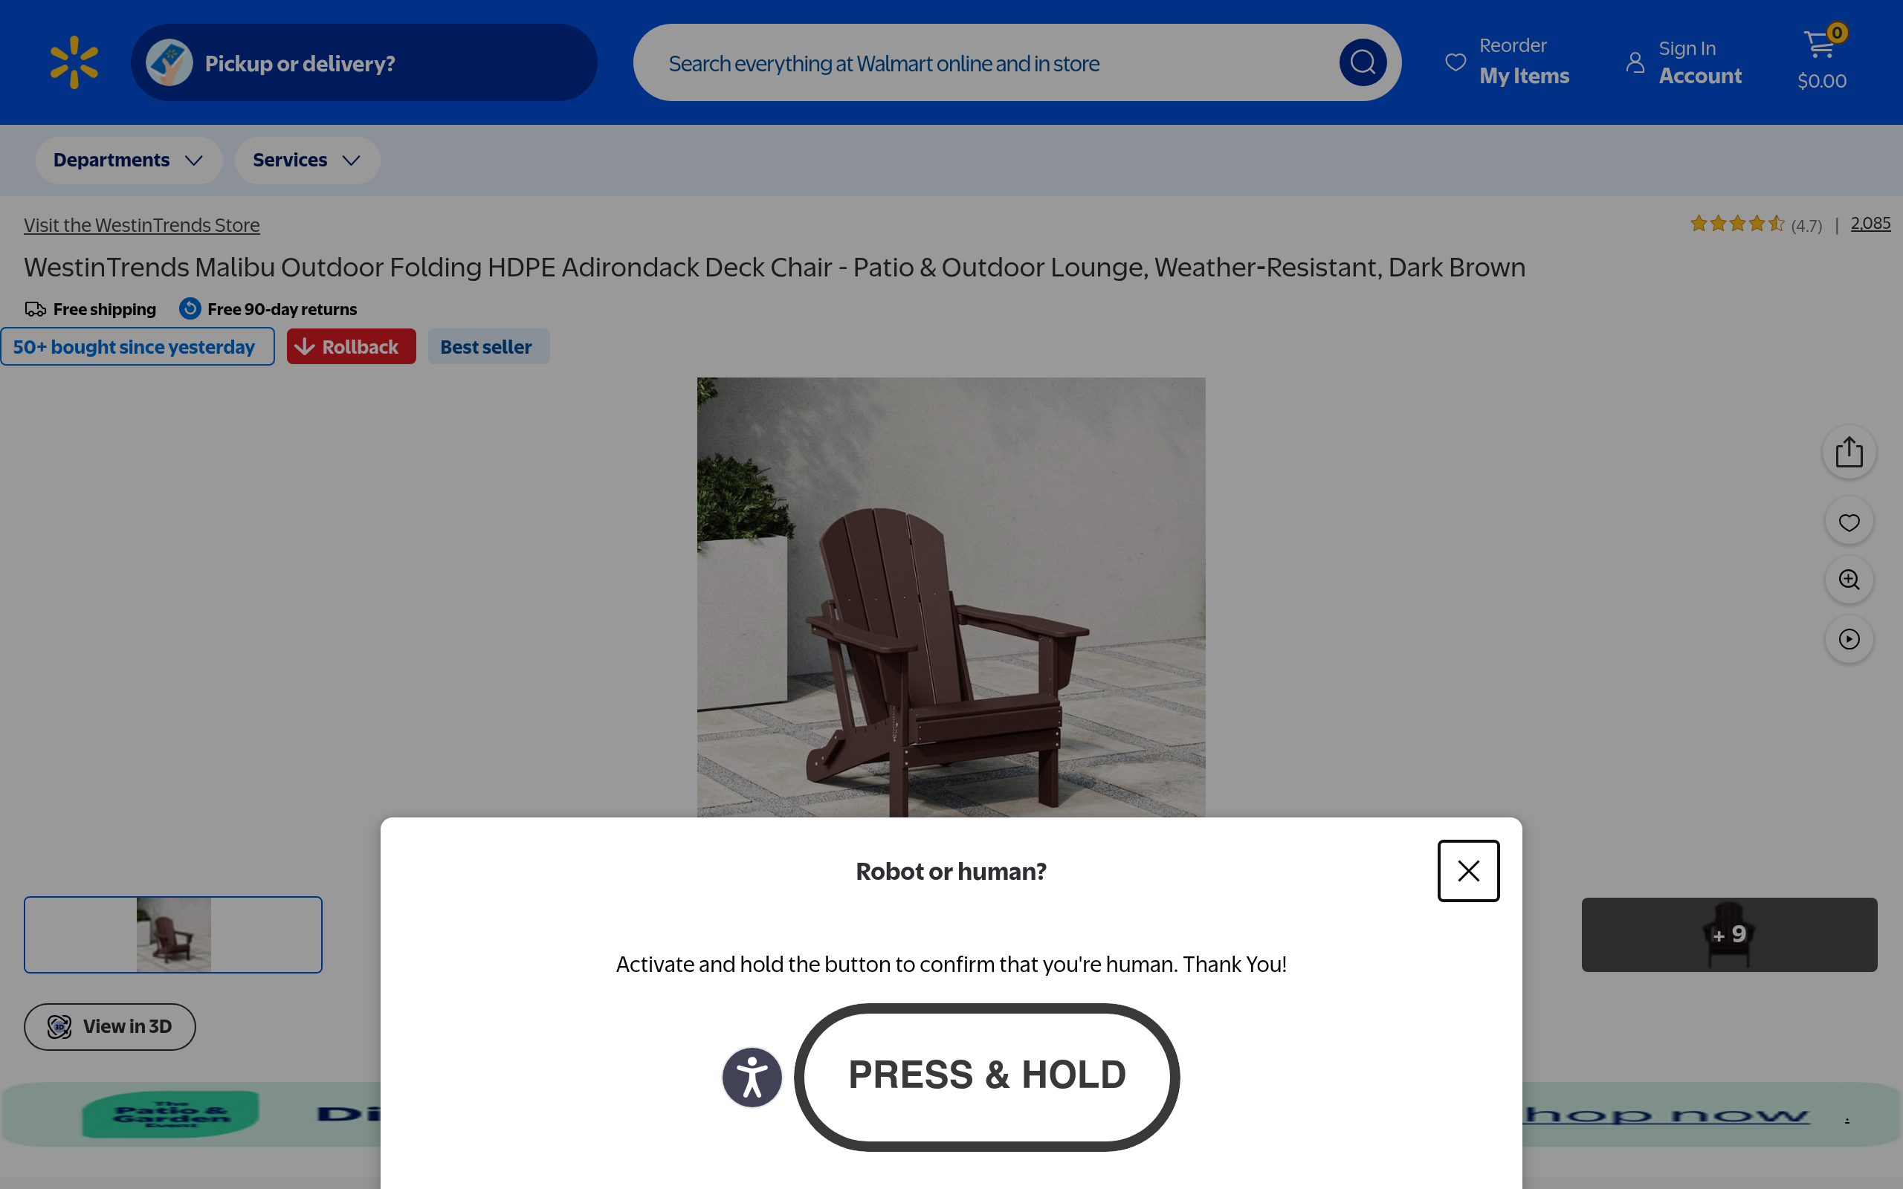Open the Pickup or delivery selector
The width and height of the screenshot is (1903, 1189).
pos(364,62)
